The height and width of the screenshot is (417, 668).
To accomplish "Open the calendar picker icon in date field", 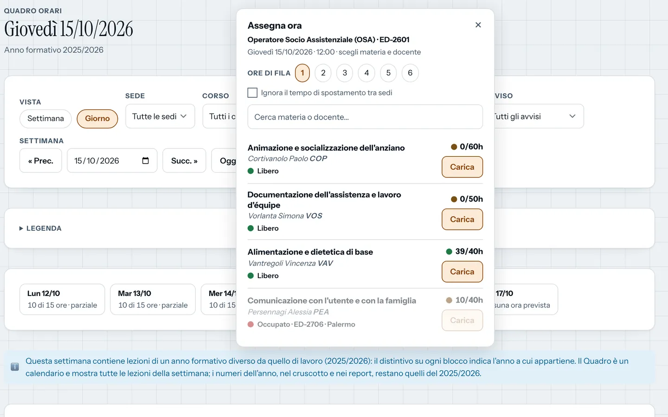I will point(145,161).
